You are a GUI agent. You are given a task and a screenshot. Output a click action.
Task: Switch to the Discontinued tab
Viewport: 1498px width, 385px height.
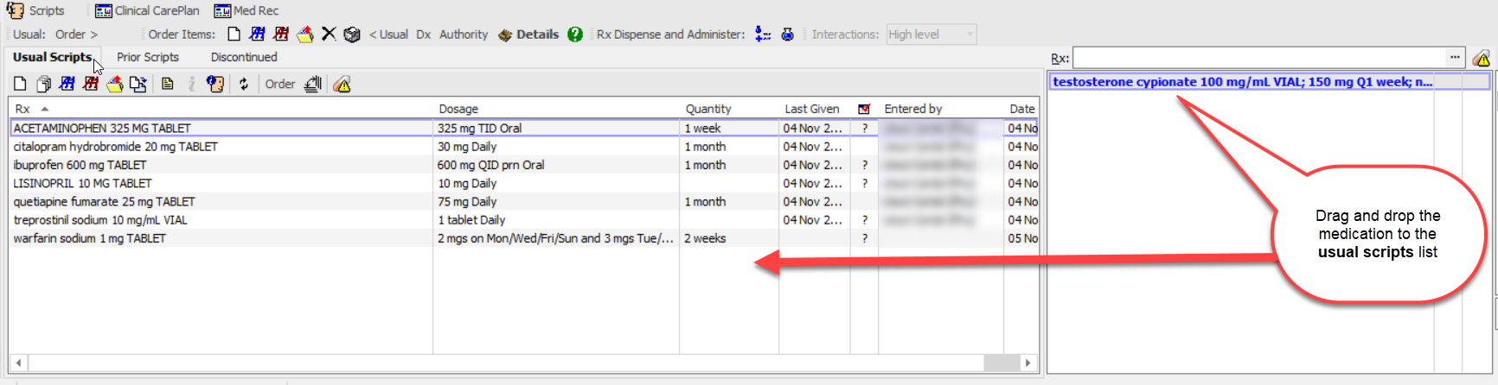point(244,57)
